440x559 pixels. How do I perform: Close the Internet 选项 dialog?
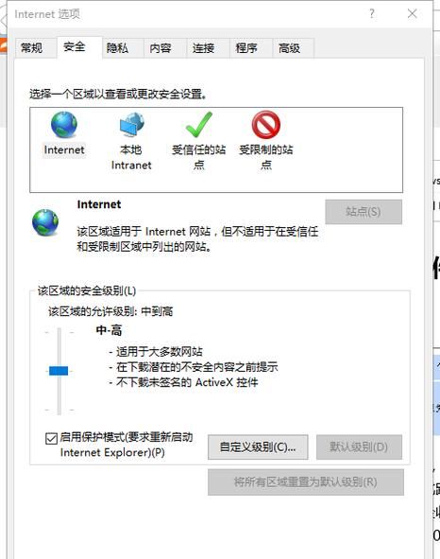click(x=413, y=14)
